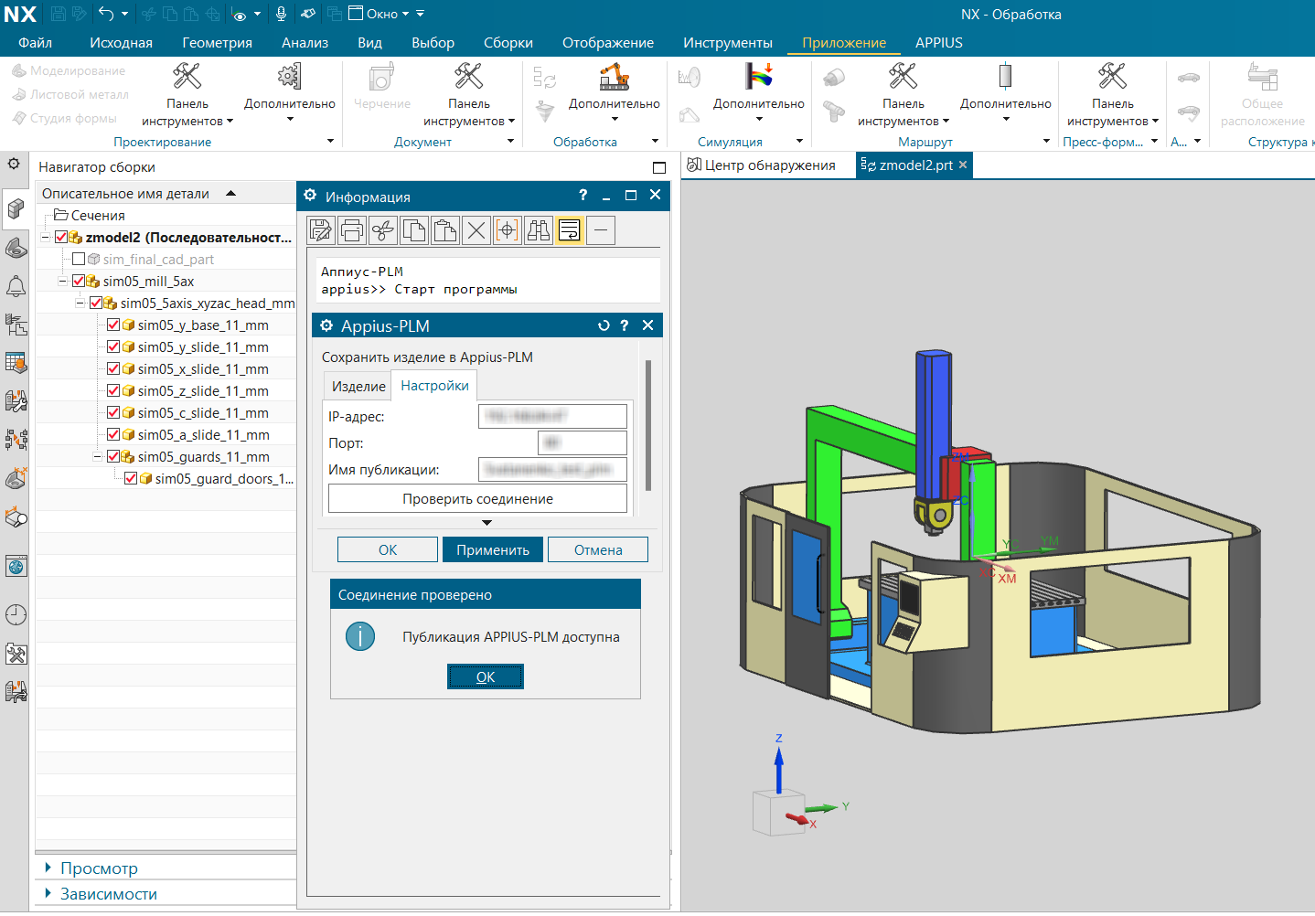Click the scissors cut icon in Информация toolbar
Viewport: 1315px width, 916px height.
tap(383, 230)
